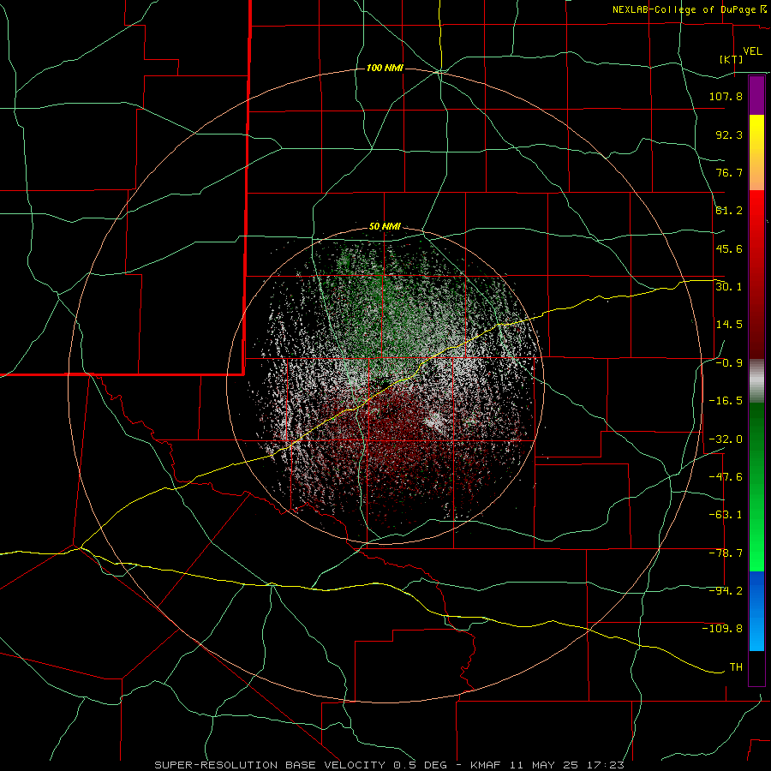Image resolution: width=771 pixels, height=771 pixels.
Task: Select the -94.2 velocity scale label
Action: (x=726, y=591)
